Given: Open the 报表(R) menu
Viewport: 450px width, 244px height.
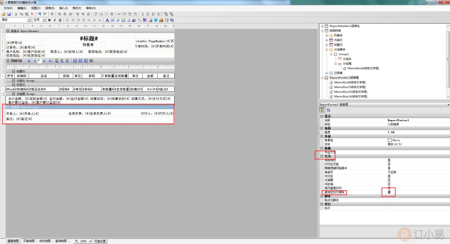Looking at the screenshot, I should click(50, 8).
